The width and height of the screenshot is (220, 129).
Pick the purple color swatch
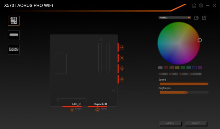pyautogui.click(x=200, y=68)
